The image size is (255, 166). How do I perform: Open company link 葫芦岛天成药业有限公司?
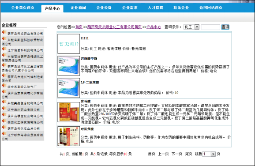[x=25, y=34]
